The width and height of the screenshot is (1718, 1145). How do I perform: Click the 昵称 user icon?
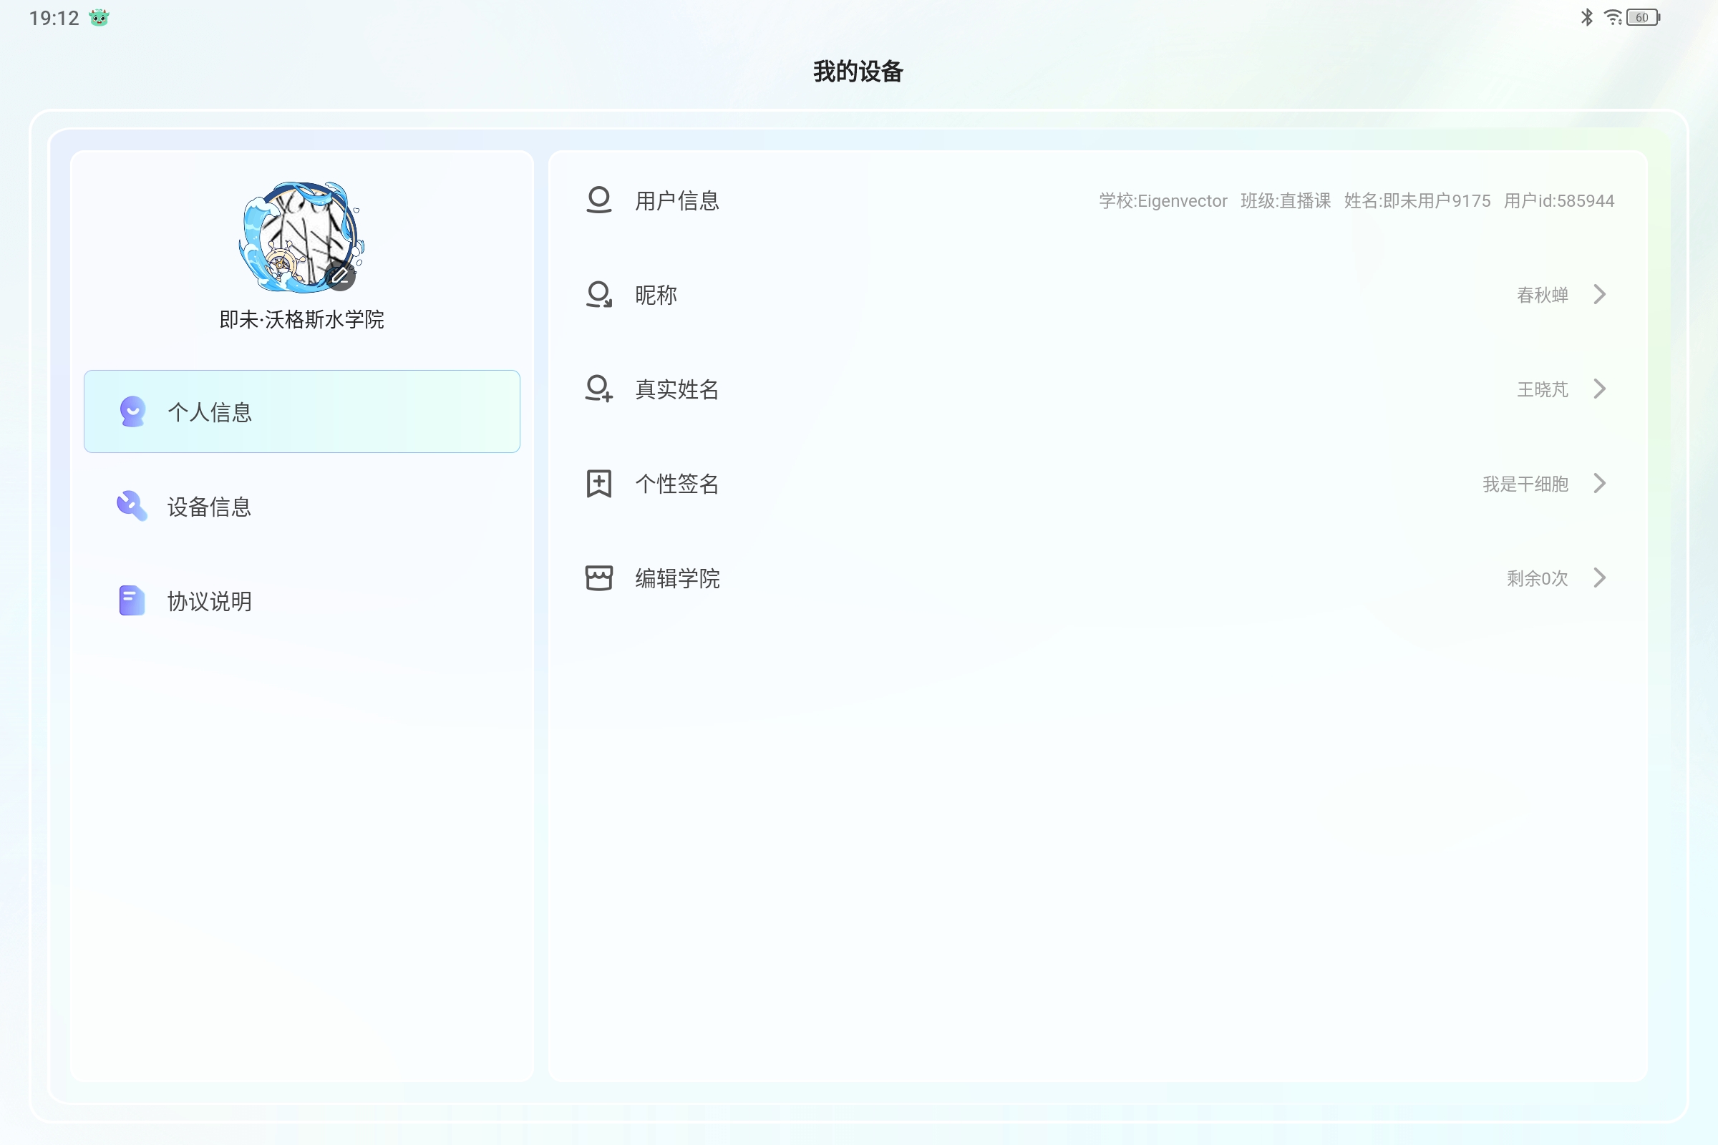click(599, 294)
